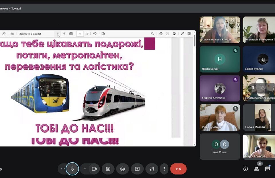Open the meeting chat panel
275x178 pixels.
268,169
